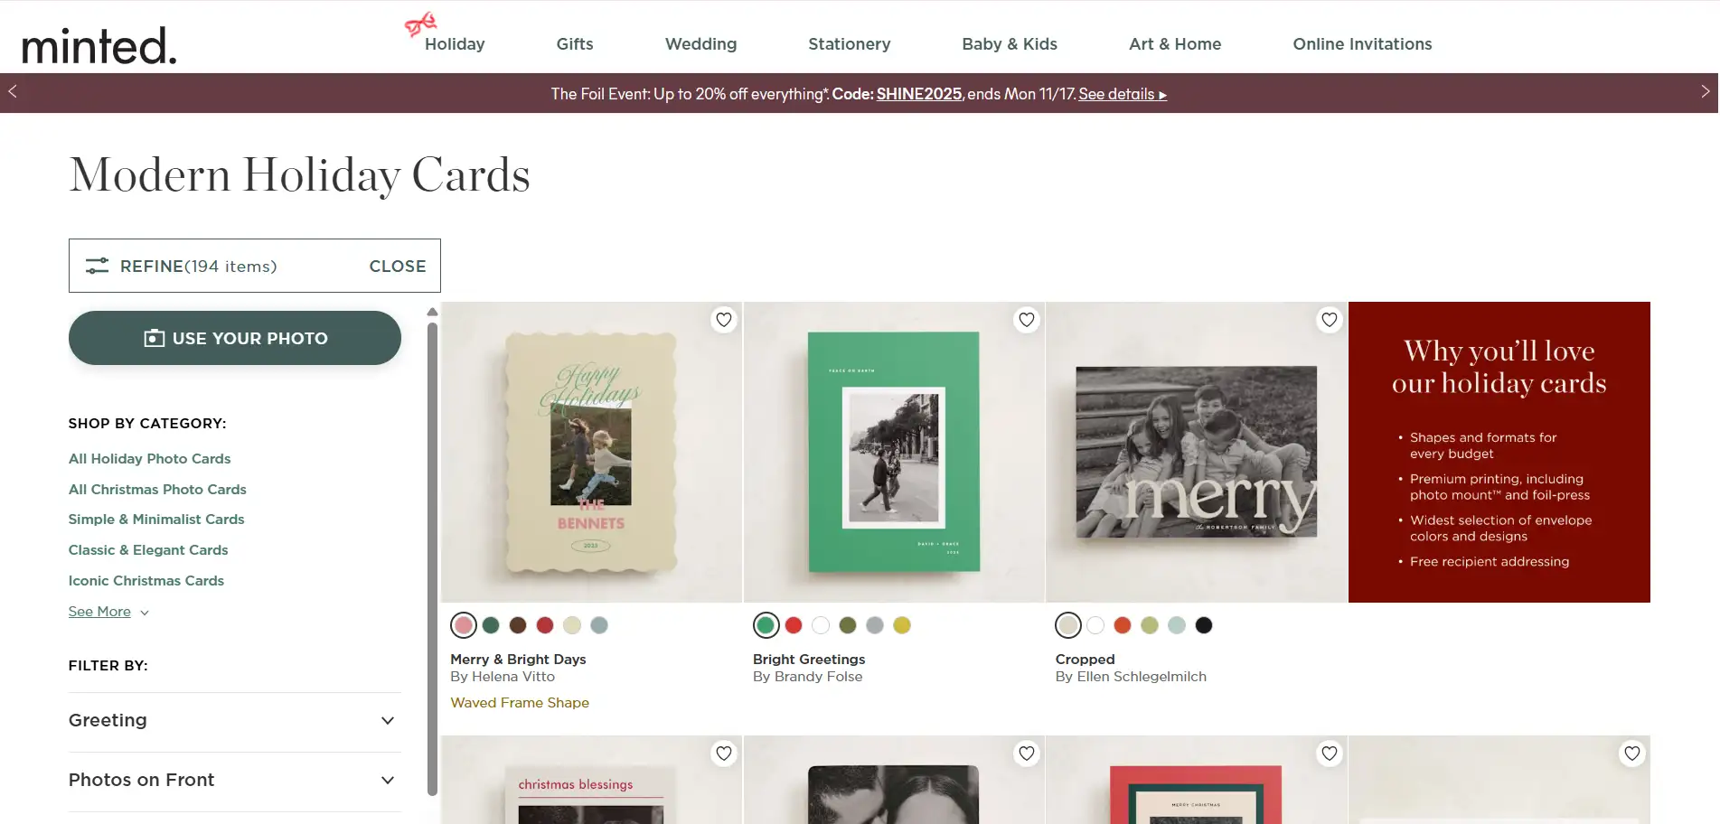Click the Use Your Photo button
This screenshot has height=824, width=1720.
pos(235,338)
